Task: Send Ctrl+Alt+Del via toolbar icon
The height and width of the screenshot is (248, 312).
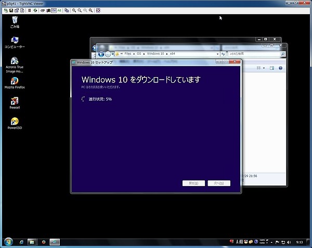Action: pos(43,10)
